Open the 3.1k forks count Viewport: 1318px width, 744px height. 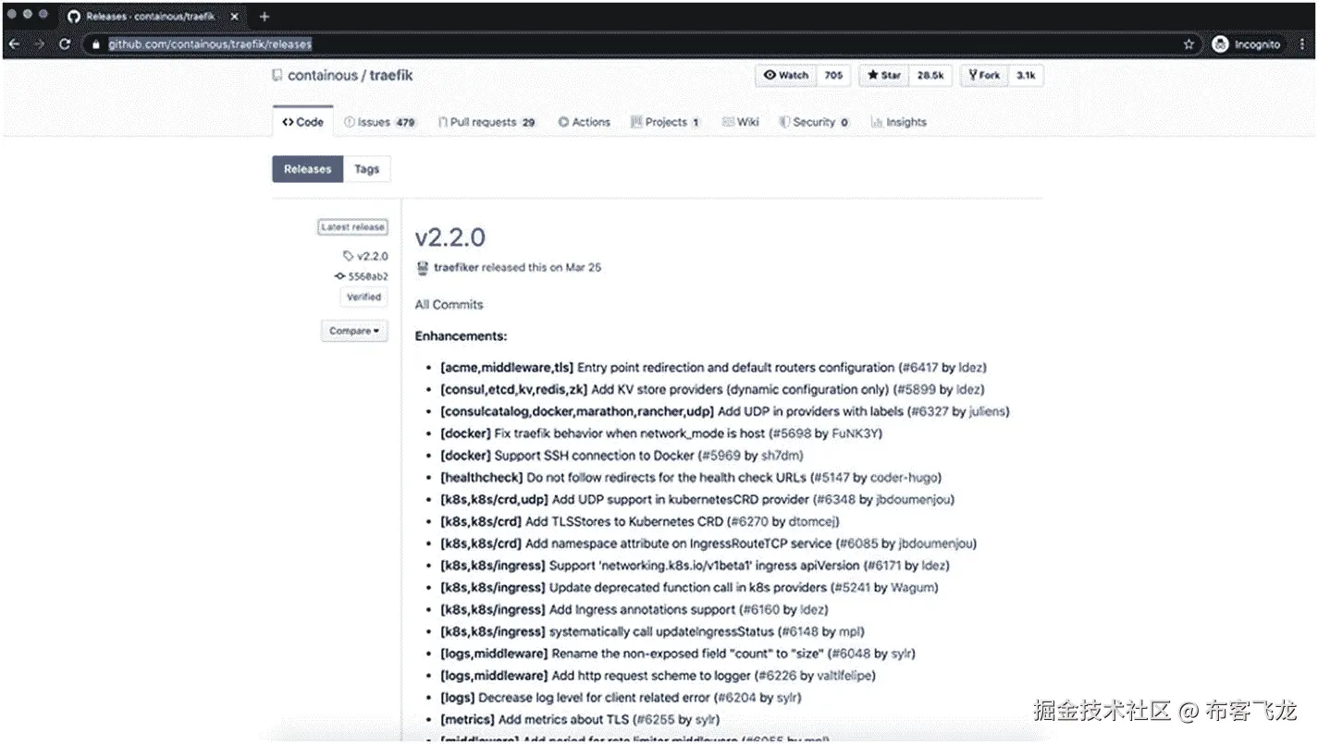[1026, 76]
